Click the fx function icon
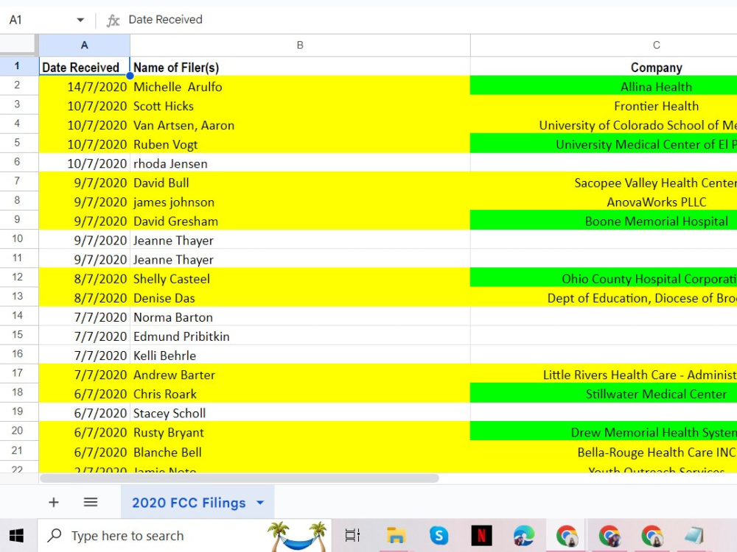The height and width of the screenshot is (552, 737). [113, 20]
